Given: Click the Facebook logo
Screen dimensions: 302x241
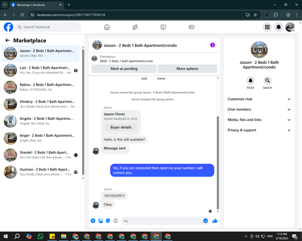Looking at the screenshot, I should click(x=8, y=27).
